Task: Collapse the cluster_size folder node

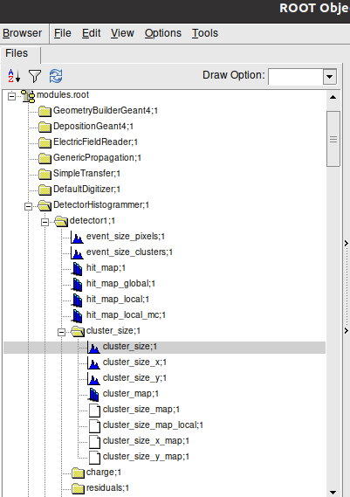Action: click(x=61, y=332)
